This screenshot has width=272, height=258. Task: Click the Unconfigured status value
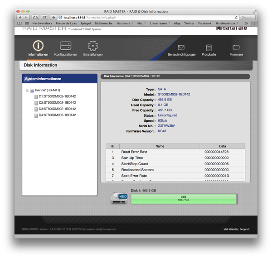pos(168,115)
